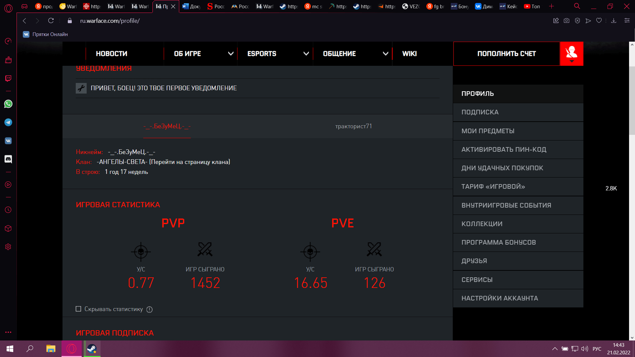Open the ad blocker shield icon
Image resolution: width=635 pixels, height=357 pixels.
tap(577, 20)
